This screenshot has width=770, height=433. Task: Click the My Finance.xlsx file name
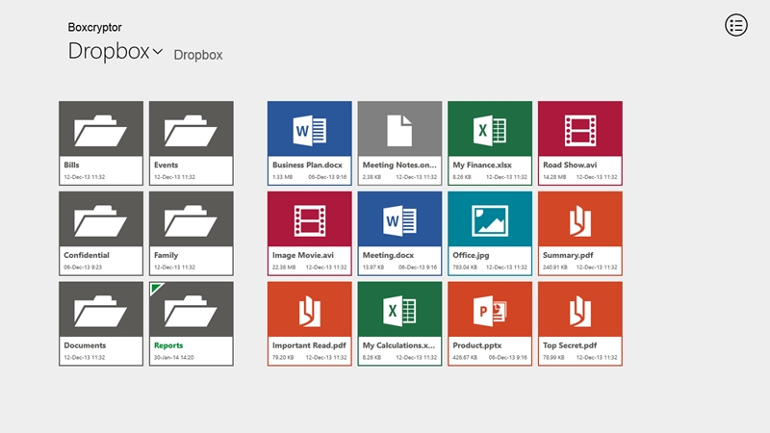pyautogui.click(x=482, y=165)
